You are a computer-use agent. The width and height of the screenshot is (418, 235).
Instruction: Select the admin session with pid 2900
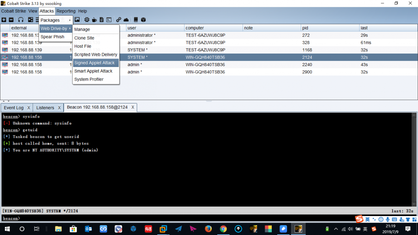(209, 72)
